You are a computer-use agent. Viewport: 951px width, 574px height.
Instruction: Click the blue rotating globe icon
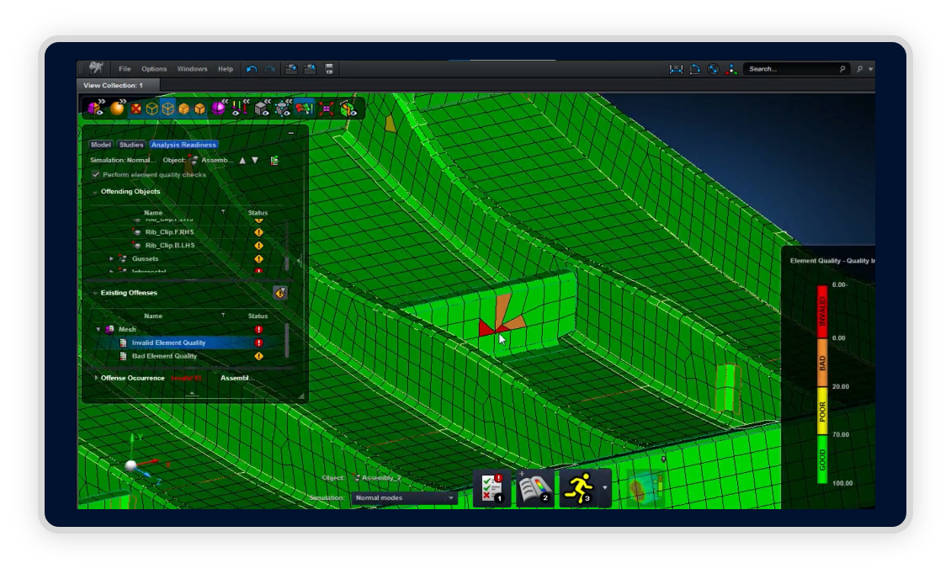714,69
